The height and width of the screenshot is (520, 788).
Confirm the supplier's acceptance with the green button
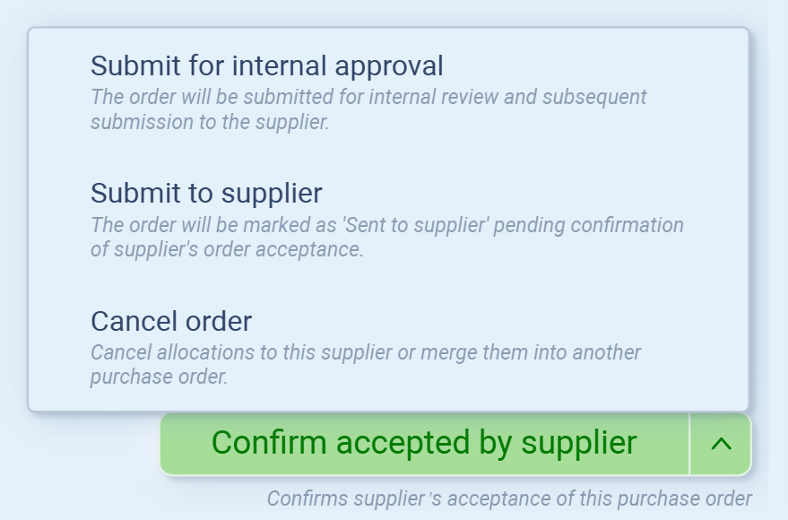pyautogui.click(x=424, y=444)
